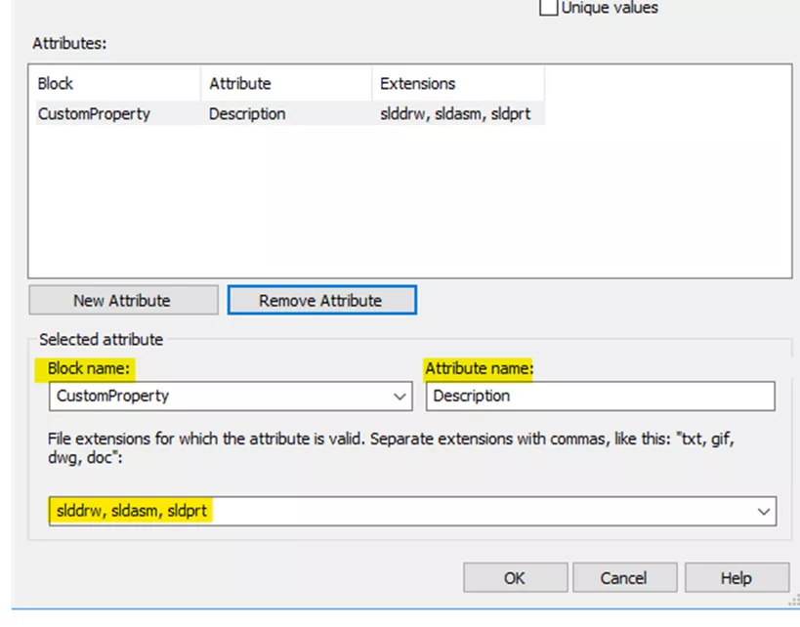Image resolution: width=800 pixels, height=627 pixels.
Task: Cancel the attribute dialog
Action: pyautogui.click(x=625, y=577)
